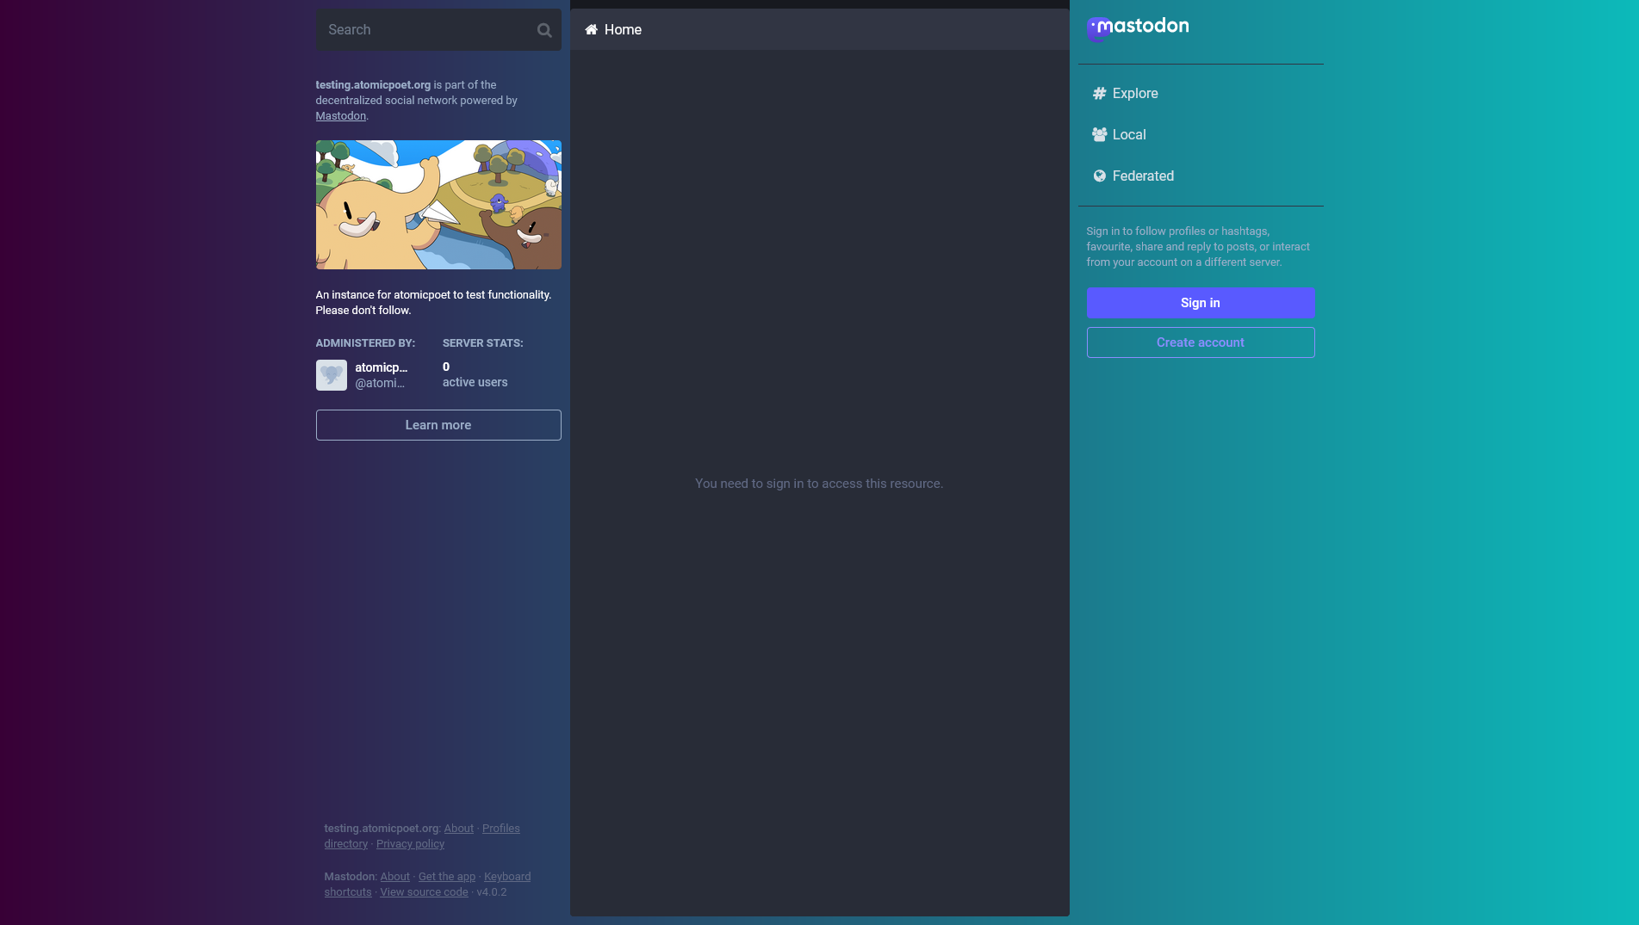Click the 'Sign in to follow profiles' notice
The height and width of the screenshot is (925, 1639).
pos(1198,247)
